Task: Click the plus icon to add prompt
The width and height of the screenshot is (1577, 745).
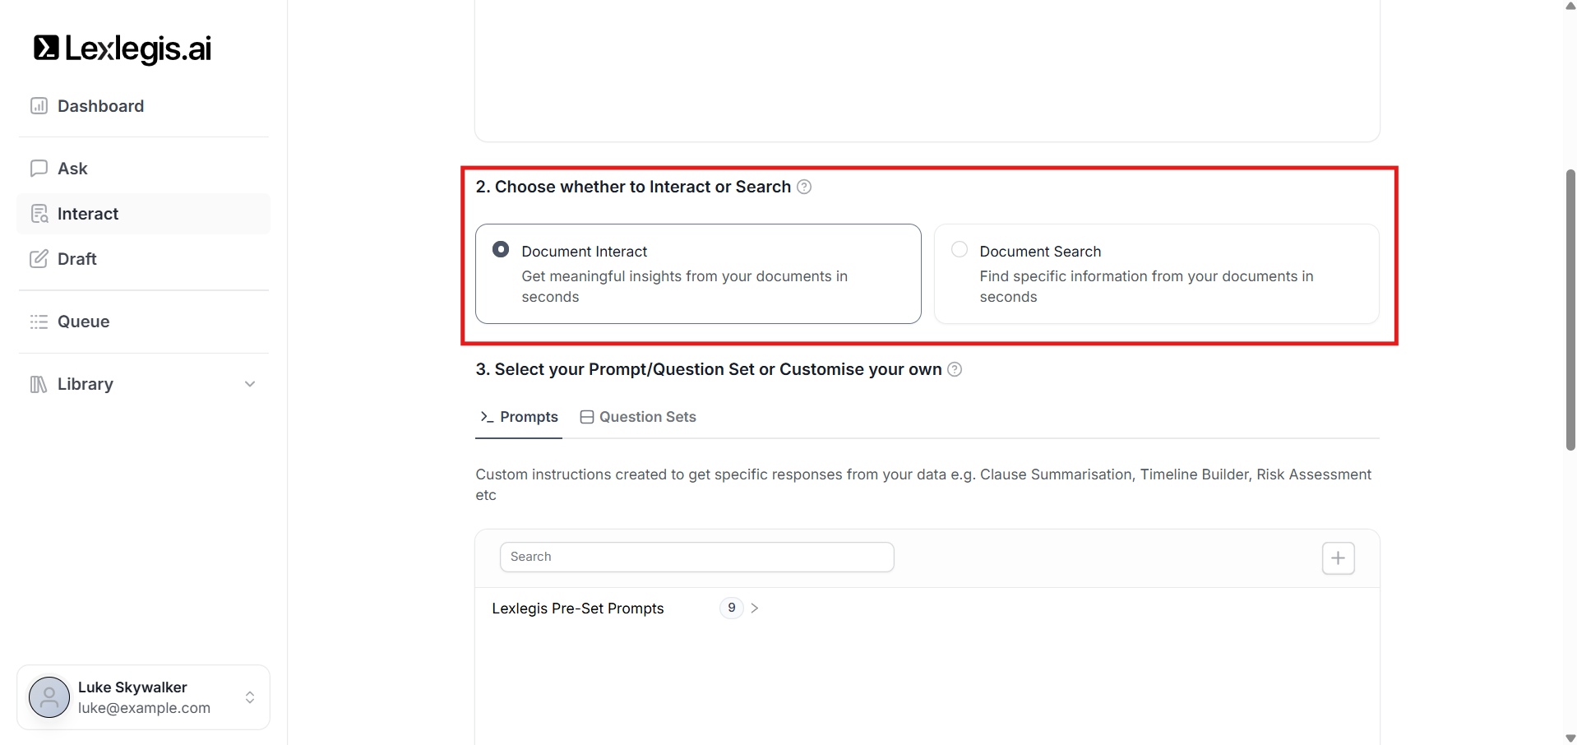Action: point(1338,558)
